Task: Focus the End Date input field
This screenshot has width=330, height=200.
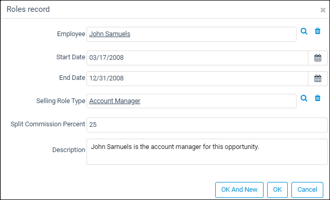Action: pyautogui.click(x=197, y=78)
